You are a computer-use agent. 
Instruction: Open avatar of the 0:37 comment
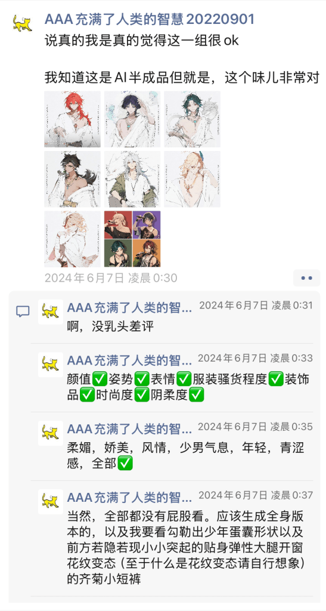(51, 501)
